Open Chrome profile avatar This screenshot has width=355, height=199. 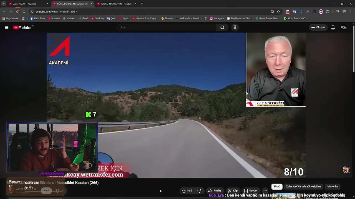coord(344,12)
